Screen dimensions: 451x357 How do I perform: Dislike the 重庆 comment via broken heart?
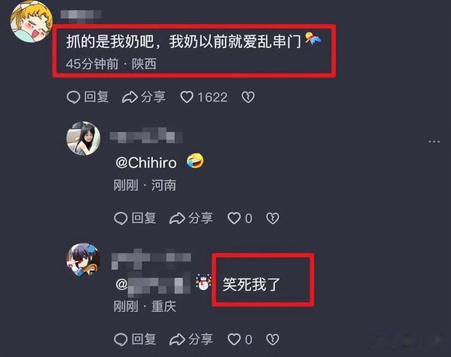click(273, 339)
